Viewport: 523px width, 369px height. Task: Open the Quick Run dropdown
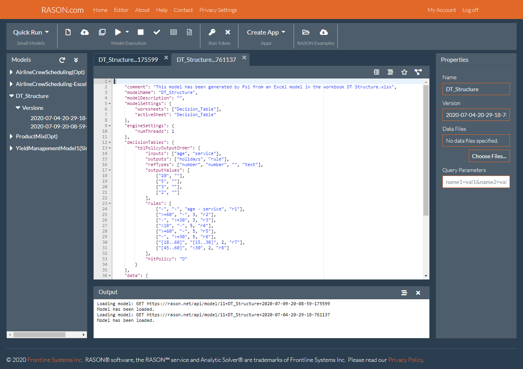(31, 32)
